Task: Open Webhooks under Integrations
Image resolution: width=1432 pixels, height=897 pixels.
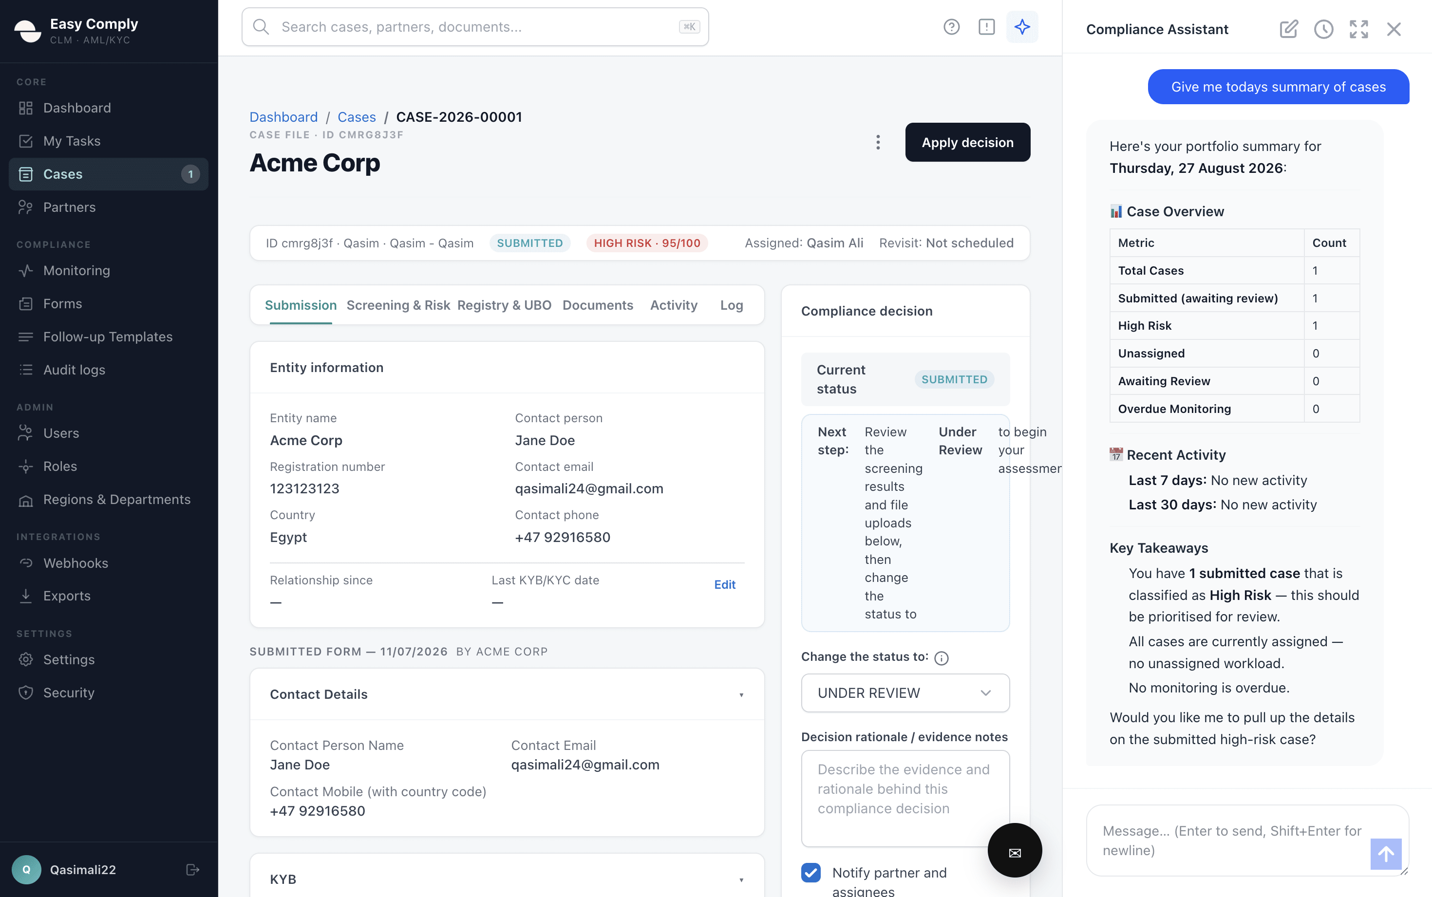Action: (x=109, y=563)
